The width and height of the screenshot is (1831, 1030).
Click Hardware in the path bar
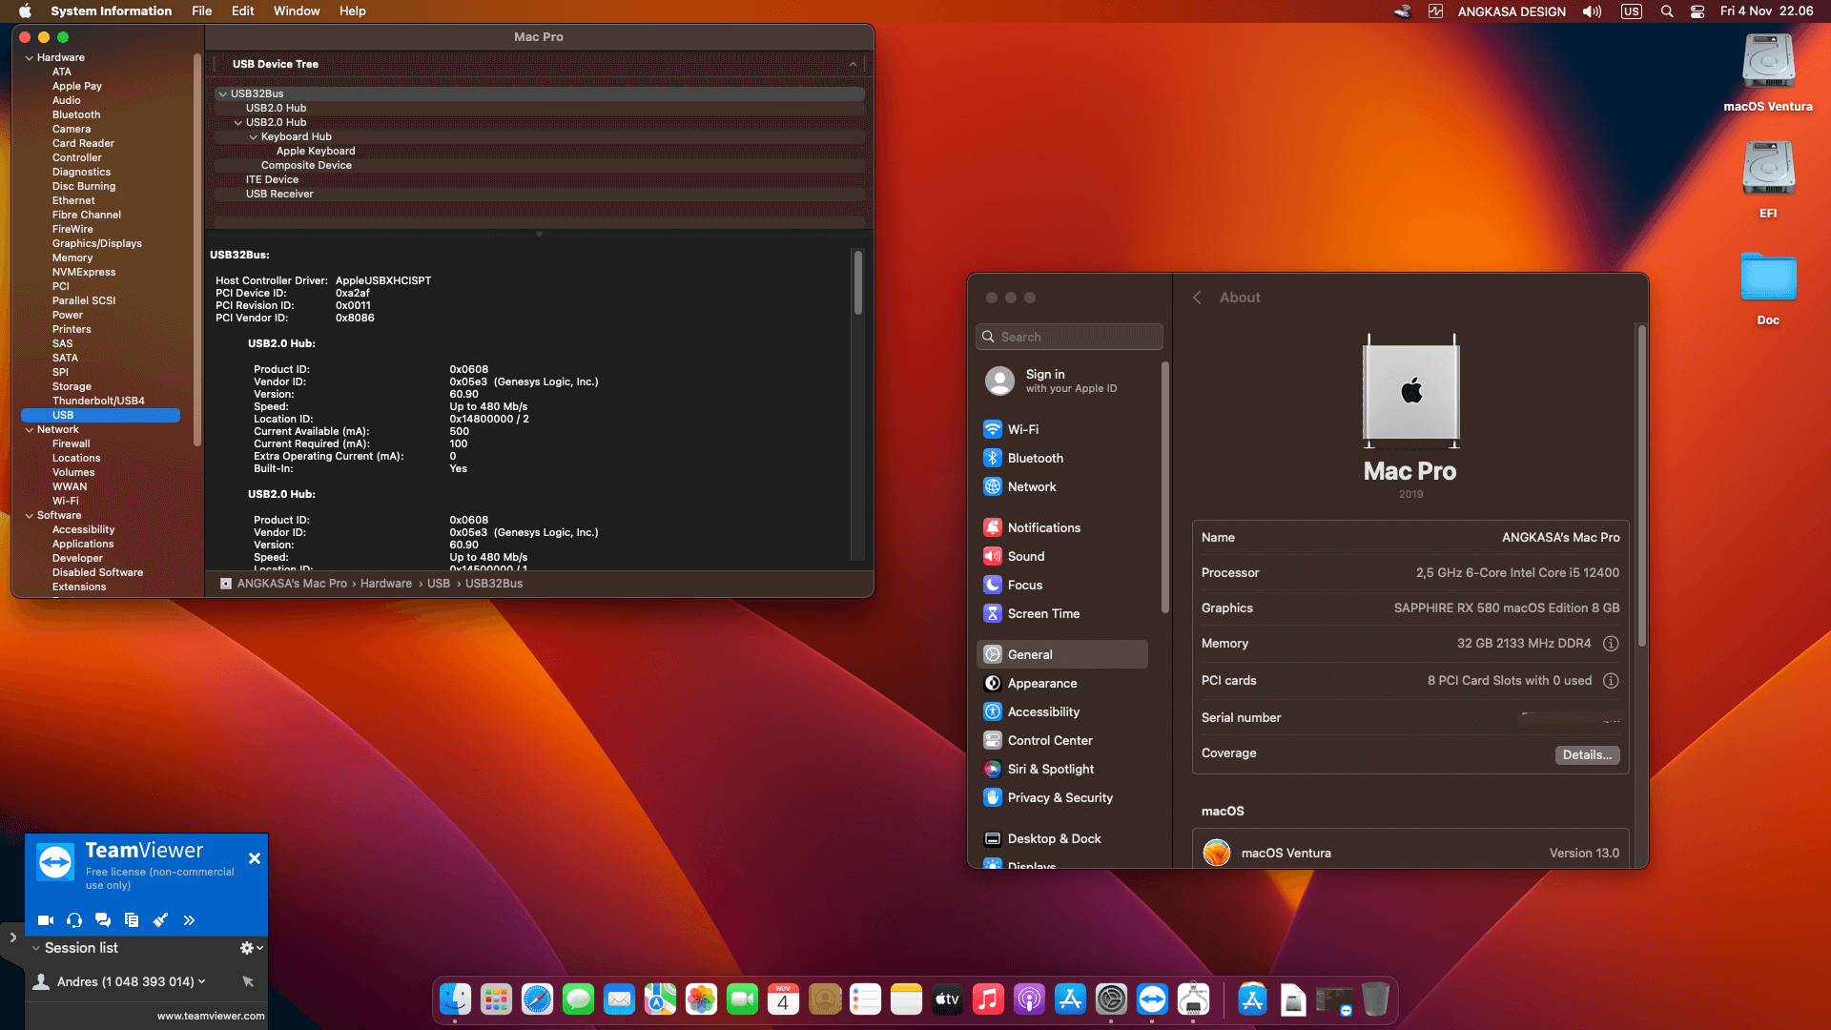click(x=386, y=584)
